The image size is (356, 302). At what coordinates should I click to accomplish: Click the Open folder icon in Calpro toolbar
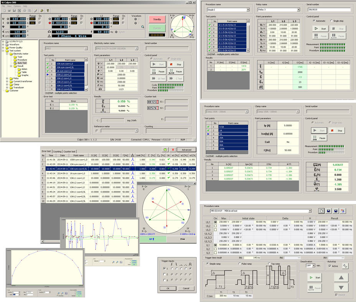click(9, 11)
